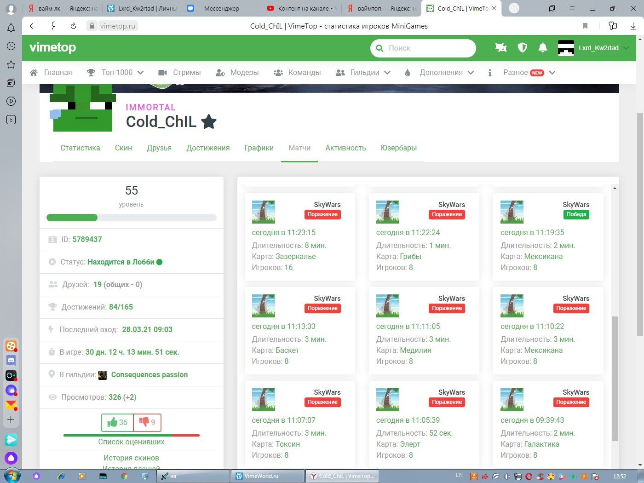Viewport: 644px width, 483px height.
Task: Click the Cold_ChIL player skin avatar
Action: click(83, 108)
